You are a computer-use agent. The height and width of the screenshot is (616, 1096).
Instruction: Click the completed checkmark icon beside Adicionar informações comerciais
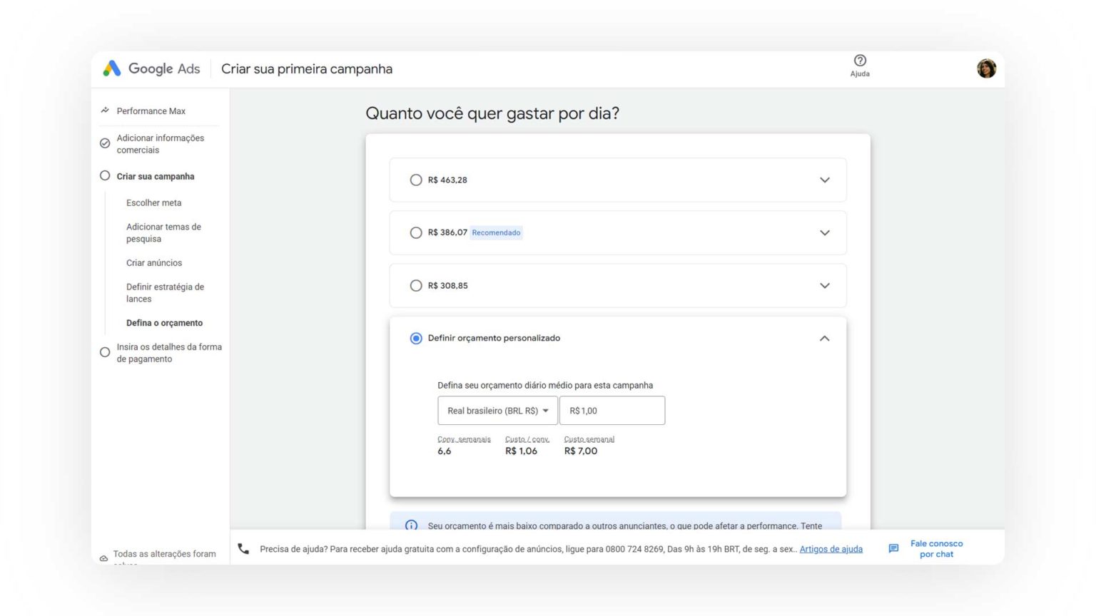click(105, 143)
